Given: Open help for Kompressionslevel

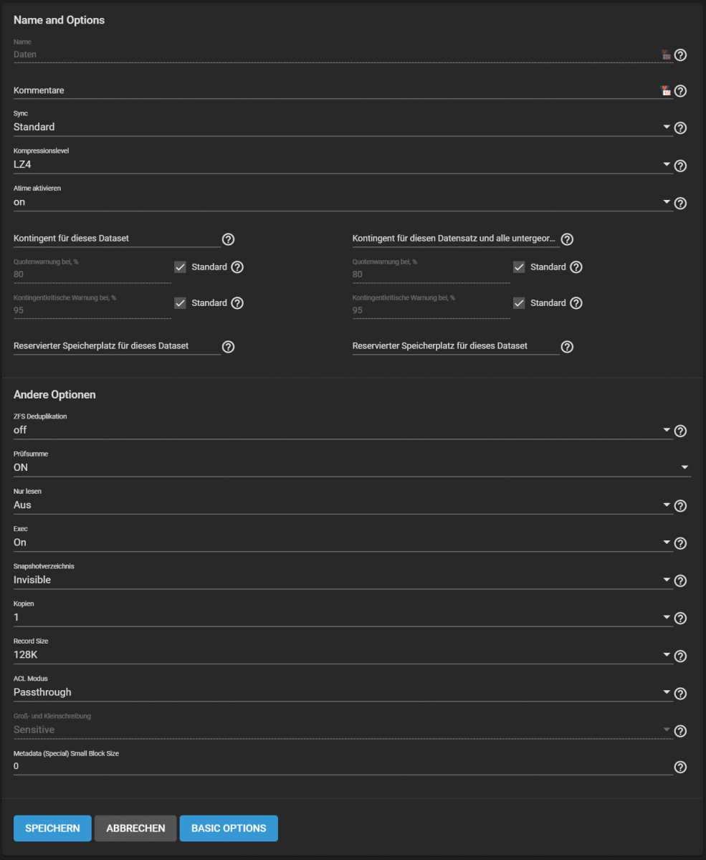Looking at the screenshot, I should 681,166.
